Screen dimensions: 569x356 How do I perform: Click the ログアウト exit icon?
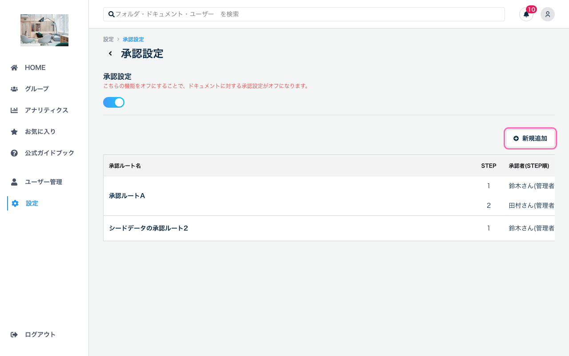pyautogui.click(x=15, y=334)
